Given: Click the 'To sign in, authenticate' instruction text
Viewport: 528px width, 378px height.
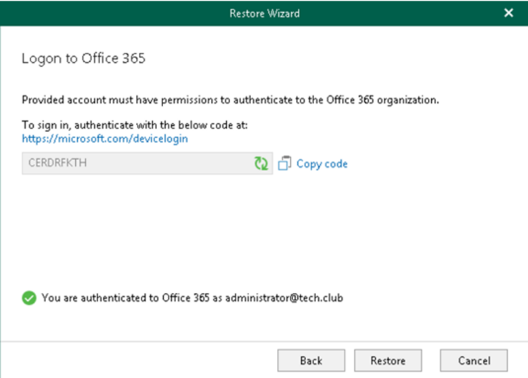Looking at the screenshot, I should coord(135,125).
